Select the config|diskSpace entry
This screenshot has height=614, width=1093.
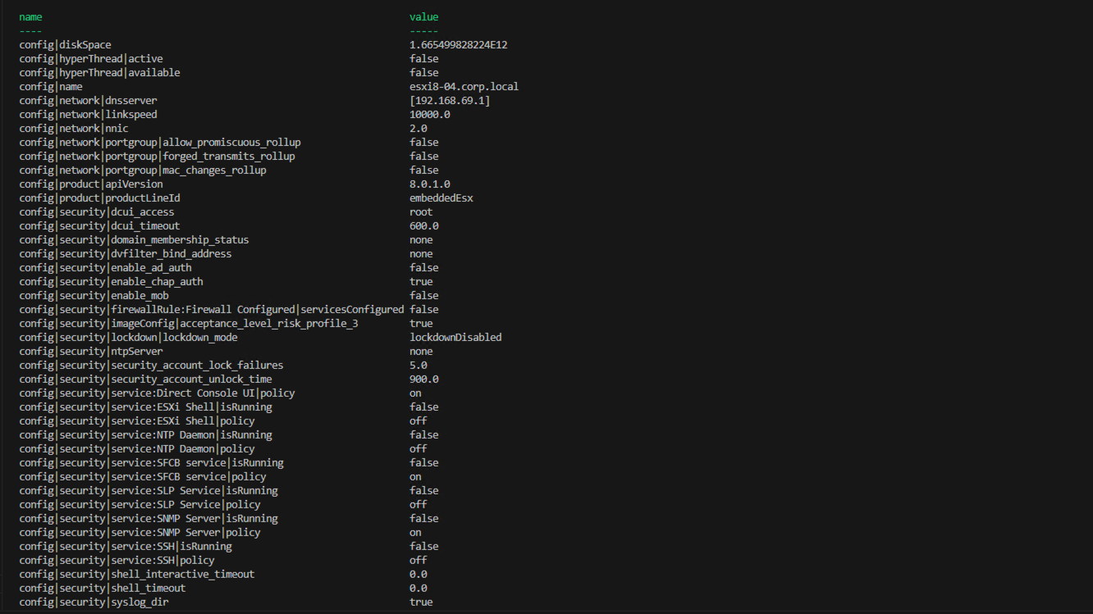(x=65, y=45)
